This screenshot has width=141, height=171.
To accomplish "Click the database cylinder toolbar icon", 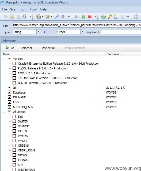I will click(63, 17).
